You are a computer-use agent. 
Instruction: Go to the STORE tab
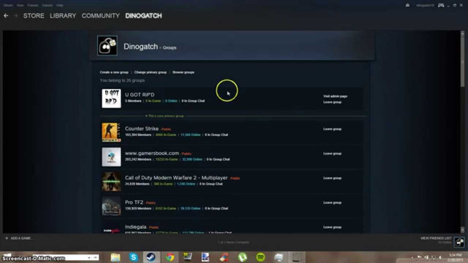click(34, 16)
